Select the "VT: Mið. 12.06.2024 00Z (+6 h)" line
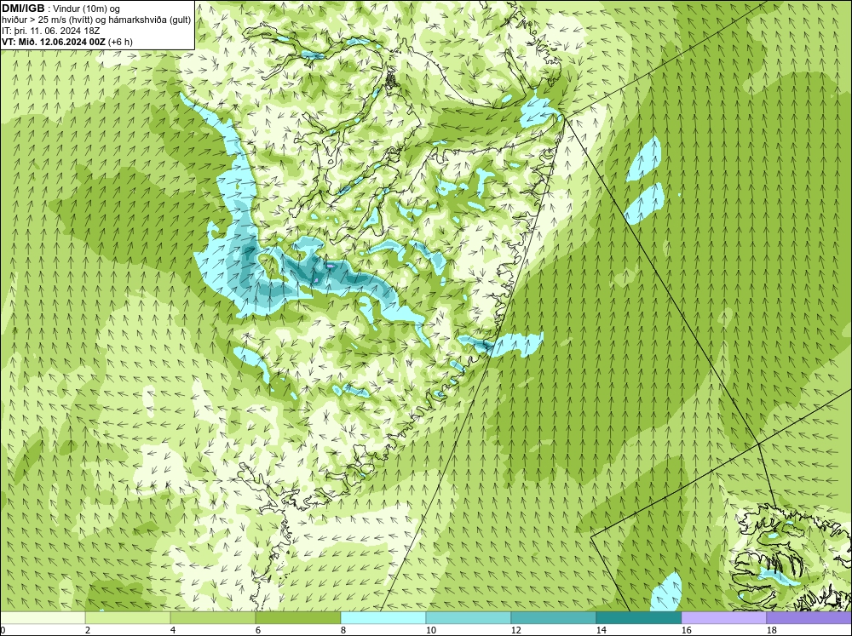This screenshot has width=852, height=636. [66, 42]
